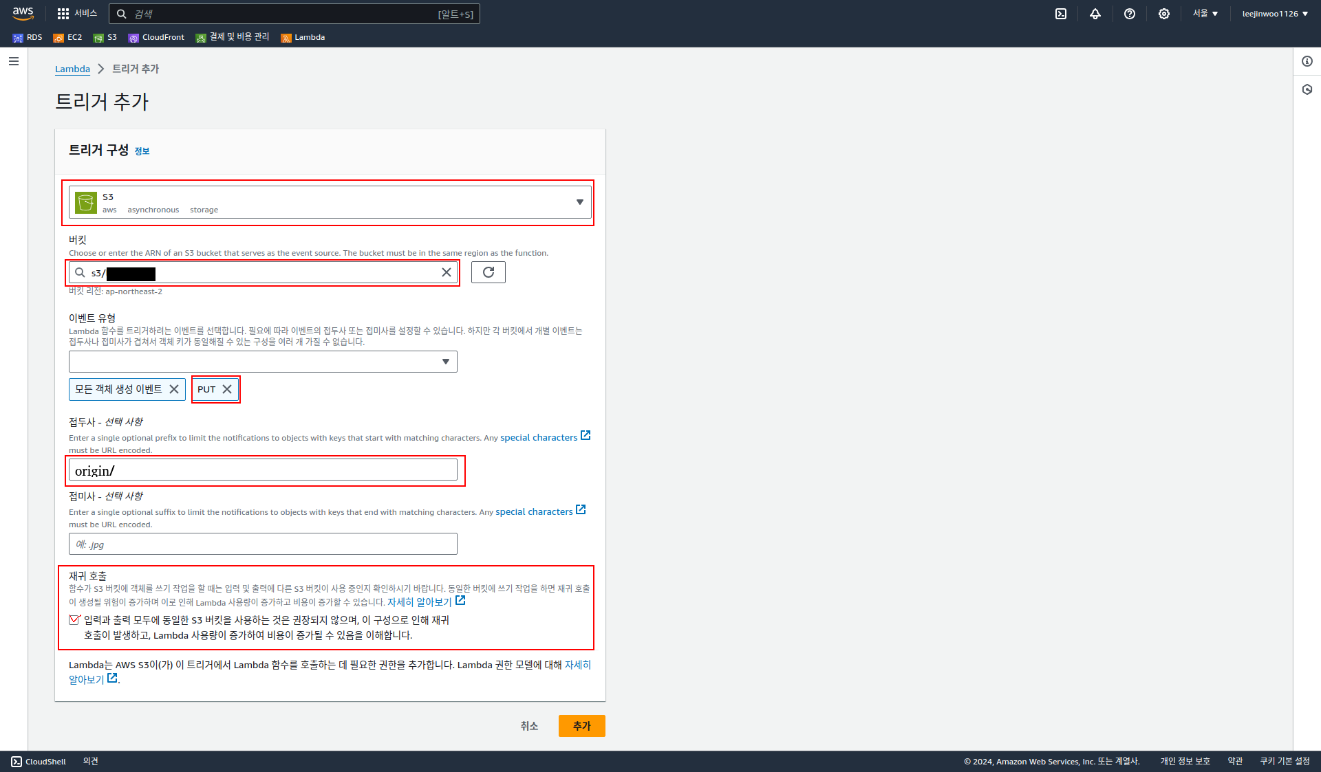Remove the PUT event type tag
This screenshot has width=1321, height=772.
click(x=227, y=389)
